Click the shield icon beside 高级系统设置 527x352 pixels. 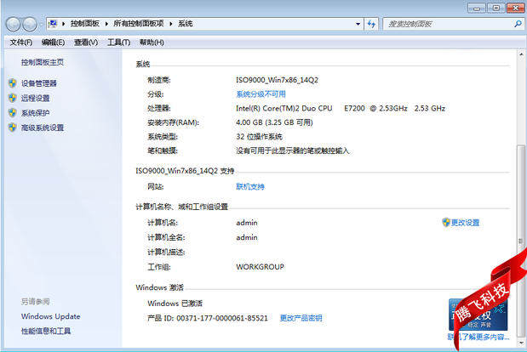click(x=13, y=128)
